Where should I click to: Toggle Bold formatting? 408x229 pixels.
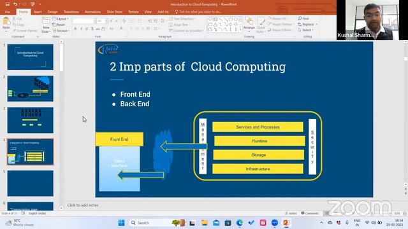point(75,29)
